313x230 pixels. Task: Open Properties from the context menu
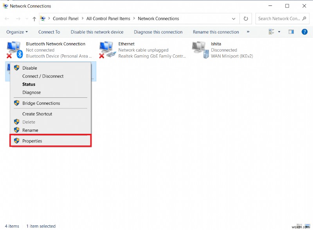[x=50, y=141]
